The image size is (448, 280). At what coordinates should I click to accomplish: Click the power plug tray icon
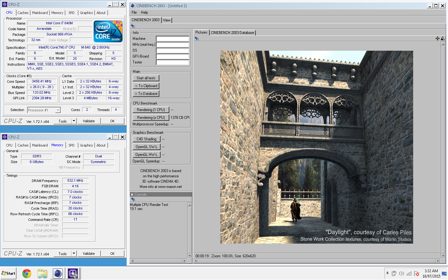click(394, 273)
